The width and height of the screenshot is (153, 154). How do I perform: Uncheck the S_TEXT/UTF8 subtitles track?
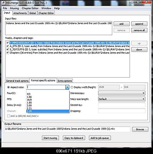tap(8, 49)
